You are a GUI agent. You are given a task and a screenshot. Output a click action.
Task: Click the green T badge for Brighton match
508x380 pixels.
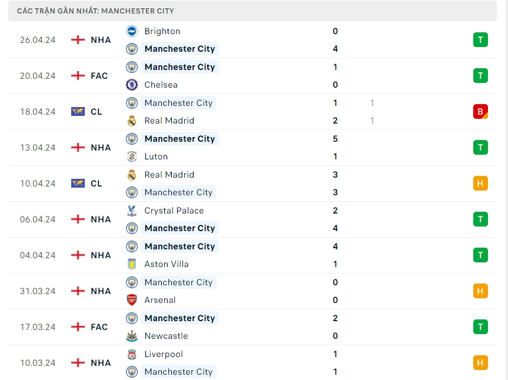[480, 40]
